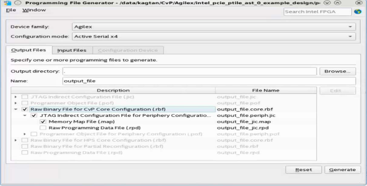Uncheck the Memory Map File (.map) checkbox

43,122
